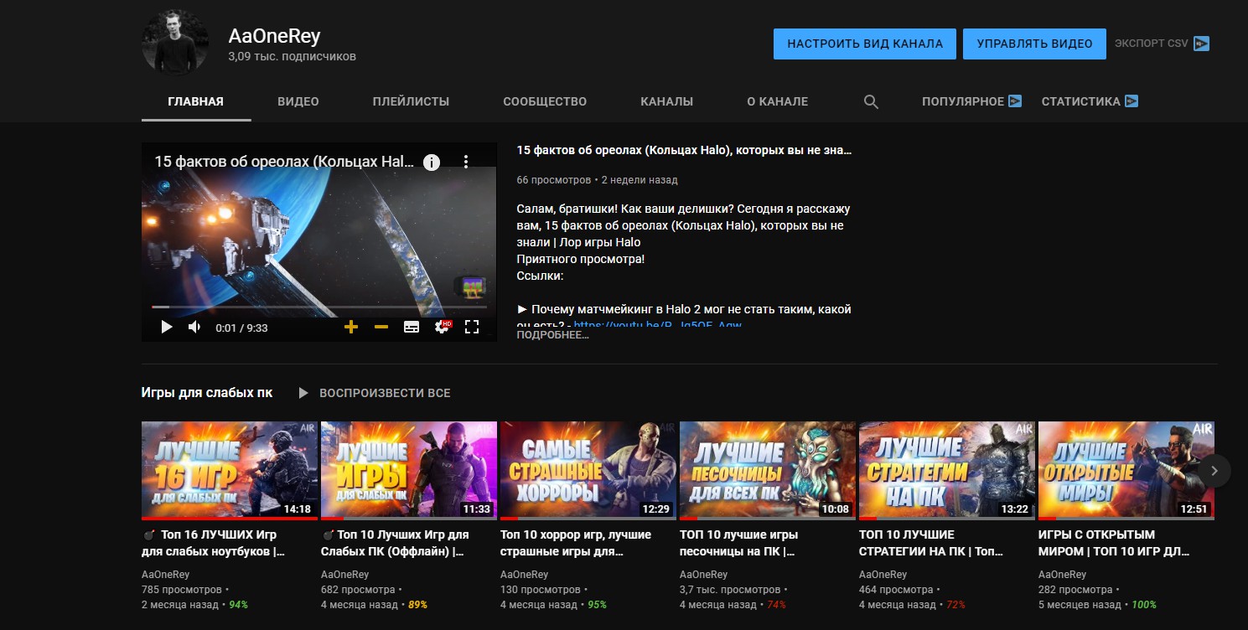Select the Каналы tab

667,101
